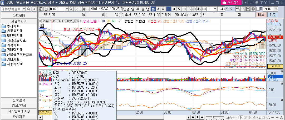Click the question mark help icon
The height and width of the screenshot is (120, 285).
coord(265,3)
